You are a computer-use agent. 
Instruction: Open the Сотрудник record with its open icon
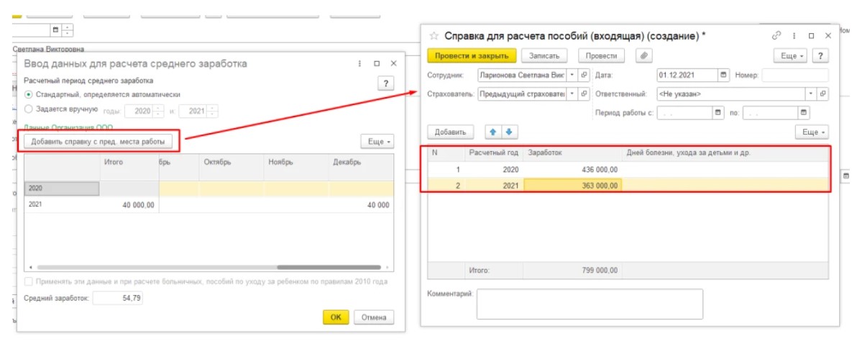tap(584, 75)
